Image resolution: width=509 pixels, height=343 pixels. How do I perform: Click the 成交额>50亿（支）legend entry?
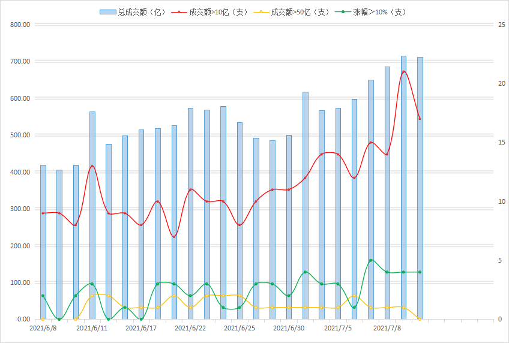point(291,13)
